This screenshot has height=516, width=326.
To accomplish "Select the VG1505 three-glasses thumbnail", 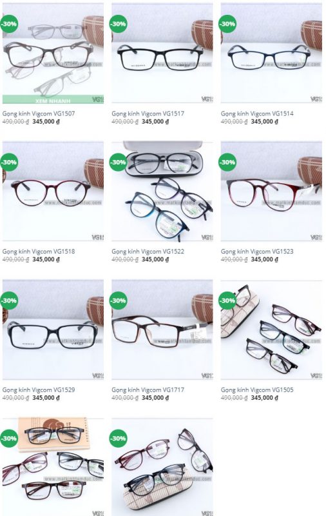I will (x=271, y=330).
